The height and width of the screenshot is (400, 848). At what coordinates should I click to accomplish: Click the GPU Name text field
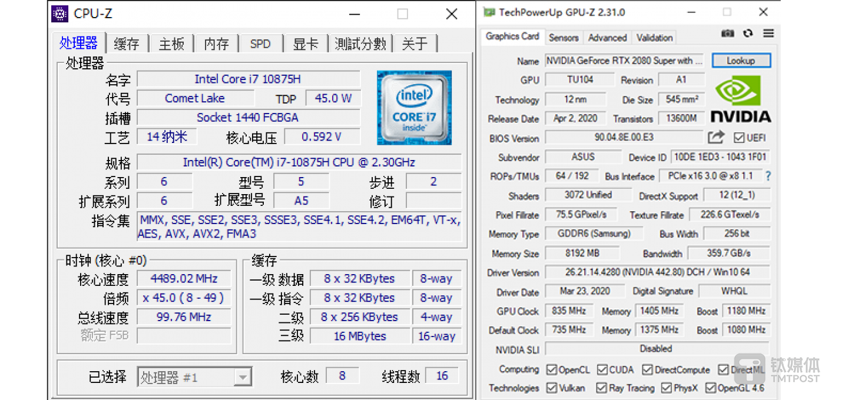tap(624, 61)
